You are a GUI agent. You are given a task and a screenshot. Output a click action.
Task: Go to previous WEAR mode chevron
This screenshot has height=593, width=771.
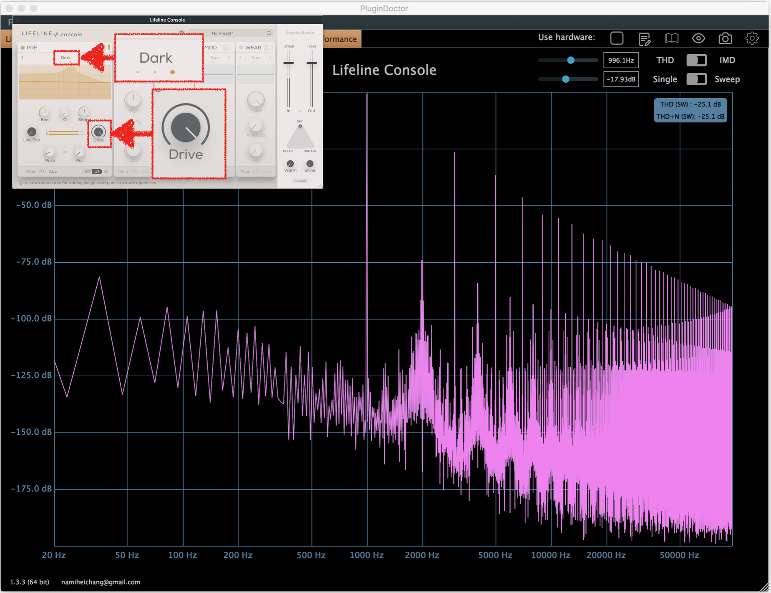pos(241,58)
